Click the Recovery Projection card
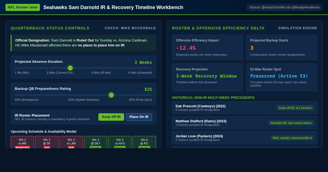Viewport: 328px width, 172px height. pos(207,77)
